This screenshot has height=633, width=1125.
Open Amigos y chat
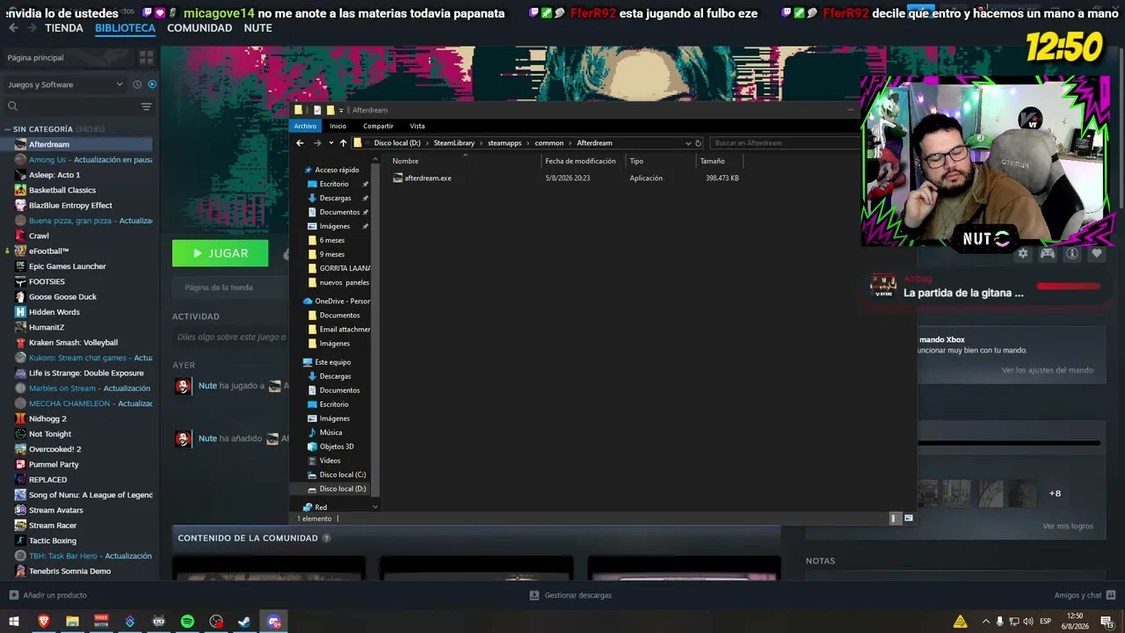click(x=1085, y=595)
